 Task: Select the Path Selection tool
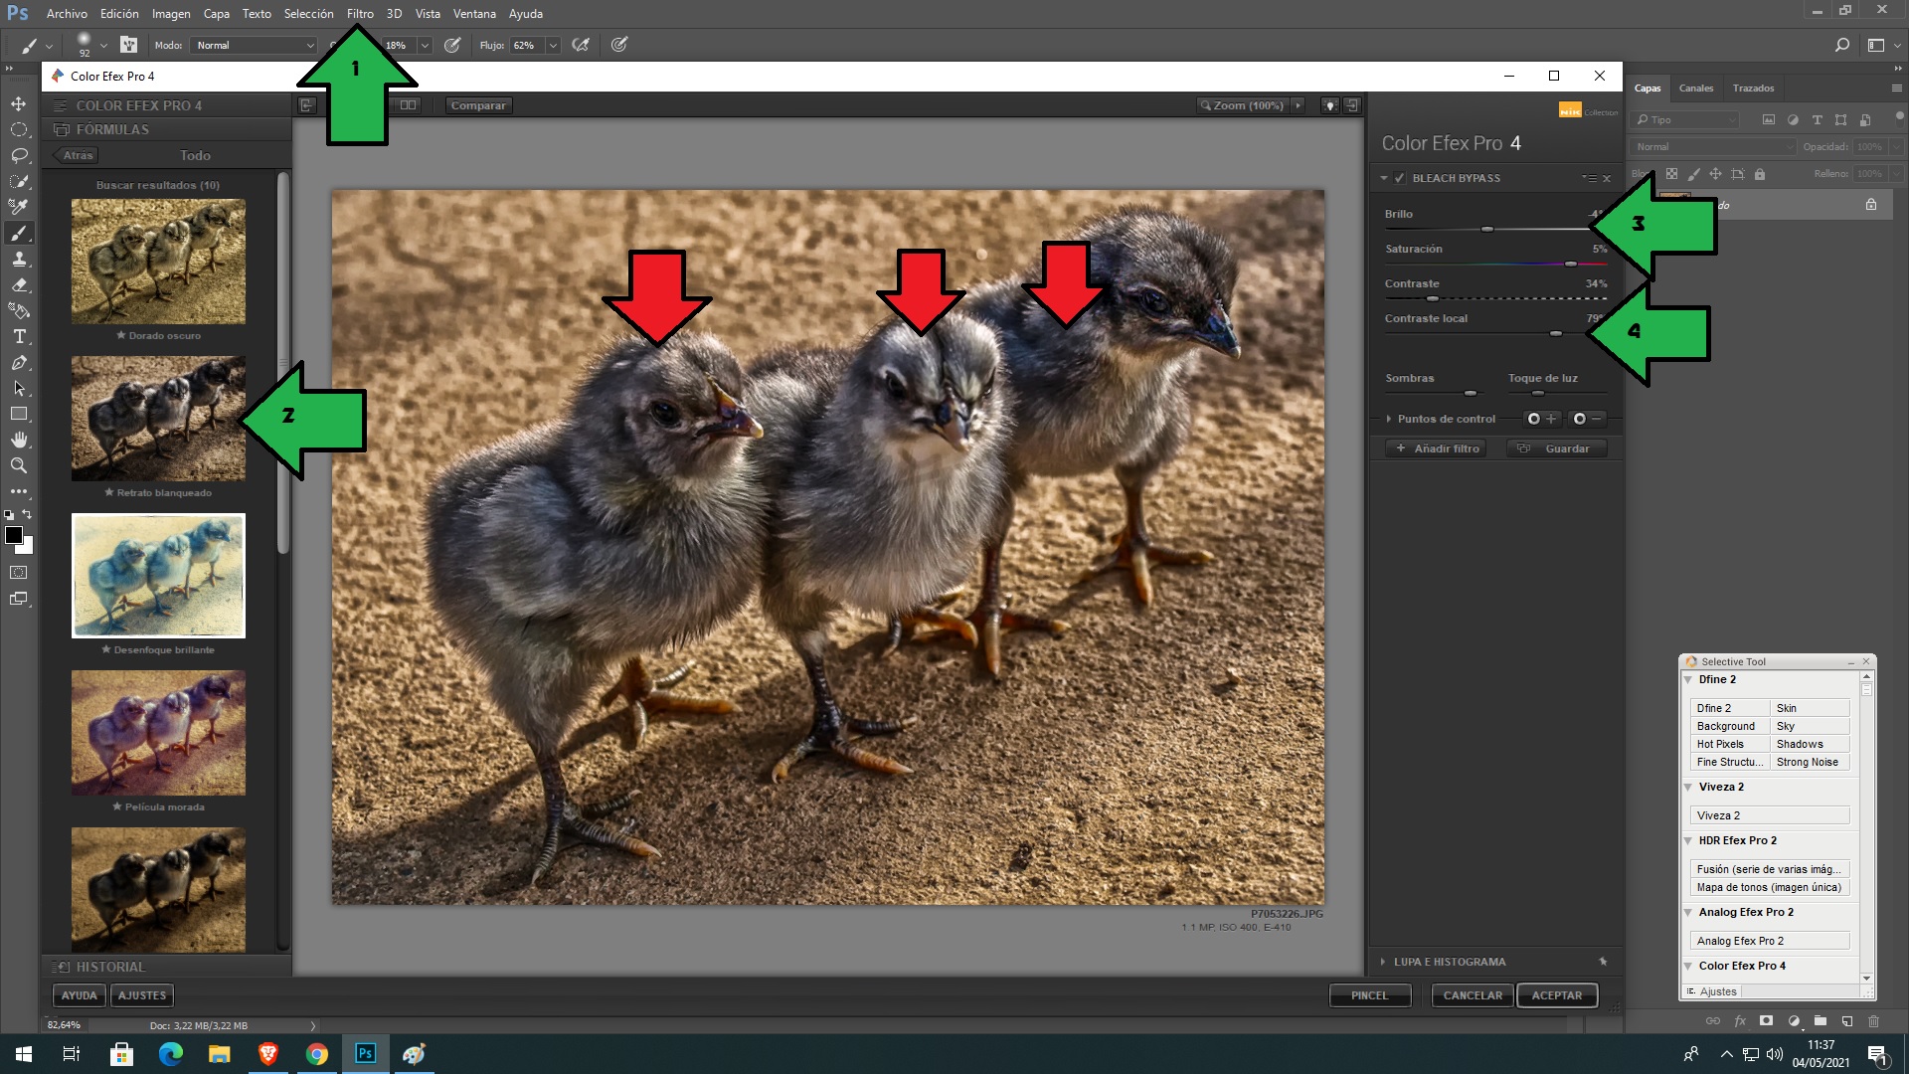[x=19, y=388]
